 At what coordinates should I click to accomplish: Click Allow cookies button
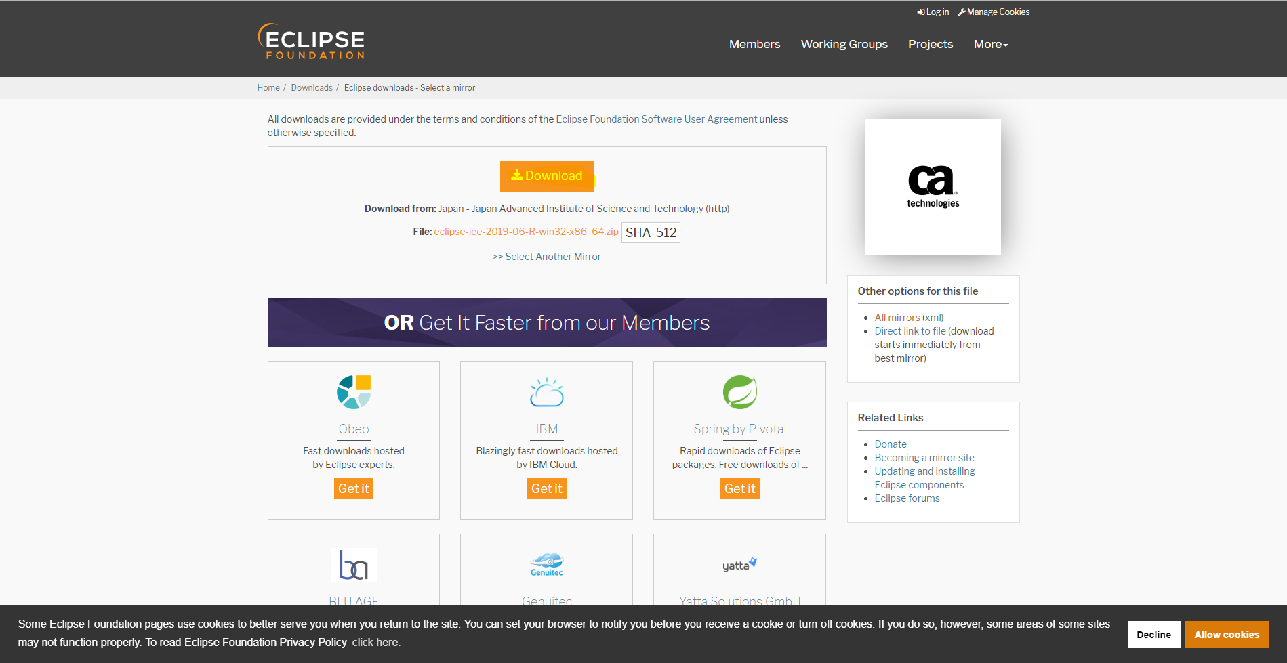(x=1227, y=635)
